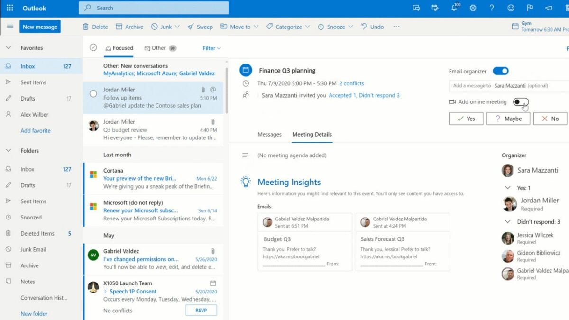
Task: Open the app launcher waffle icon
Action: (x=9, y=8)
